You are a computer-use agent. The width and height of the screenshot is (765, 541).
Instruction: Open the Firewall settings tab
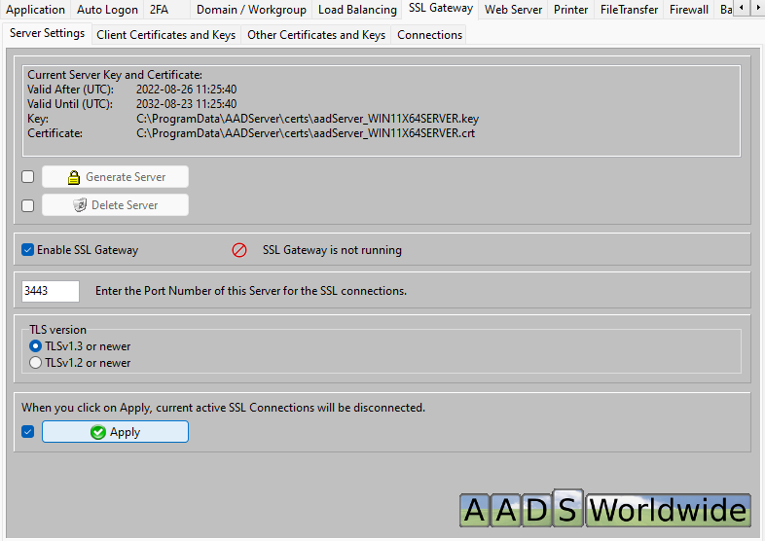(x=688, y=10)
